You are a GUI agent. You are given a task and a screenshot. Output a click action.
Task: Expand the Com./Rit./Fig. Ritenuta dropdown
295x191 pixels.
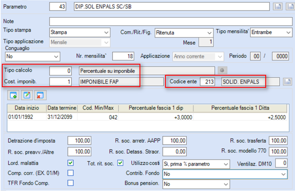[x=184, y=33]
